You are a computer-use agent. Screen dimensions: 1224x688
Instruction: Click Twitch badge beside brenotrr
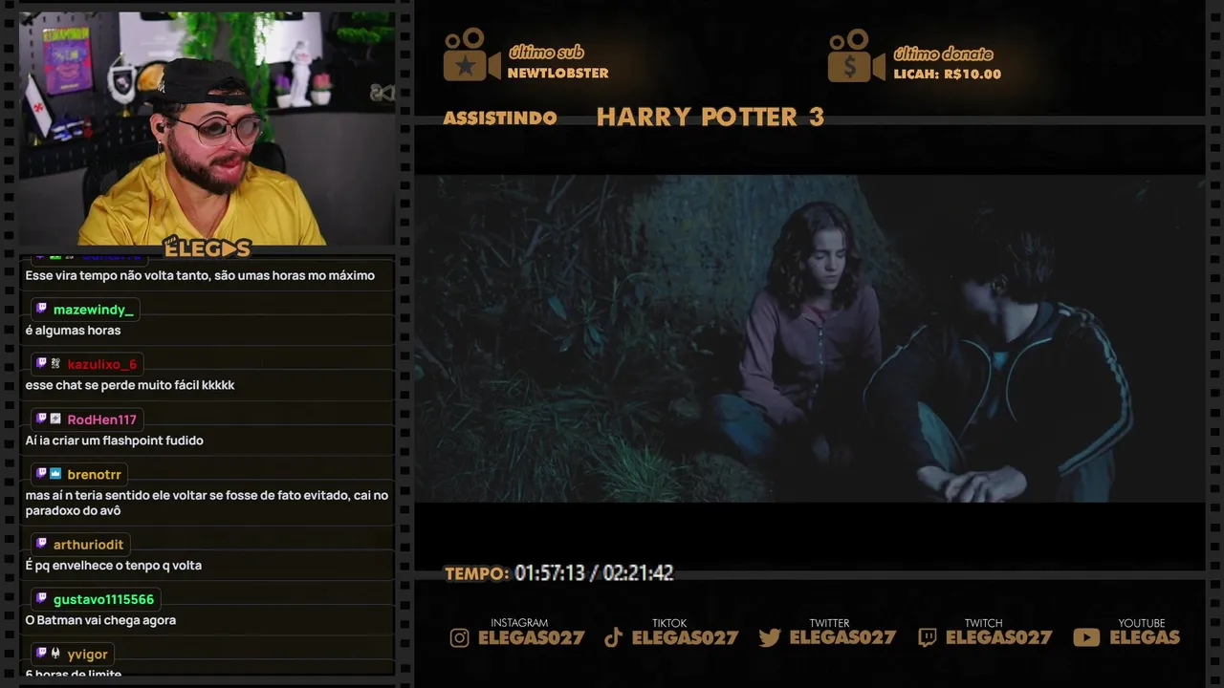[x=41, y=474]
